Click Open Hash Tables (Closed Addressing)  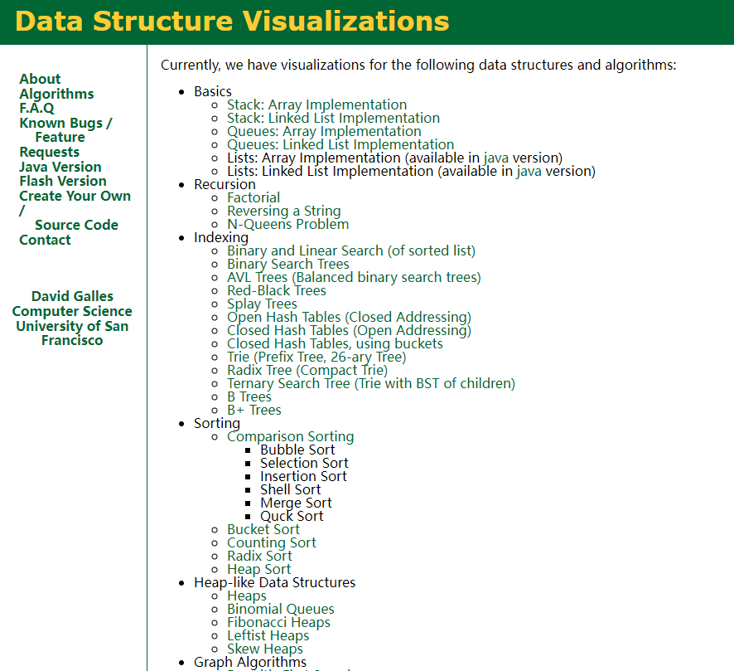[x=349, y=318]
